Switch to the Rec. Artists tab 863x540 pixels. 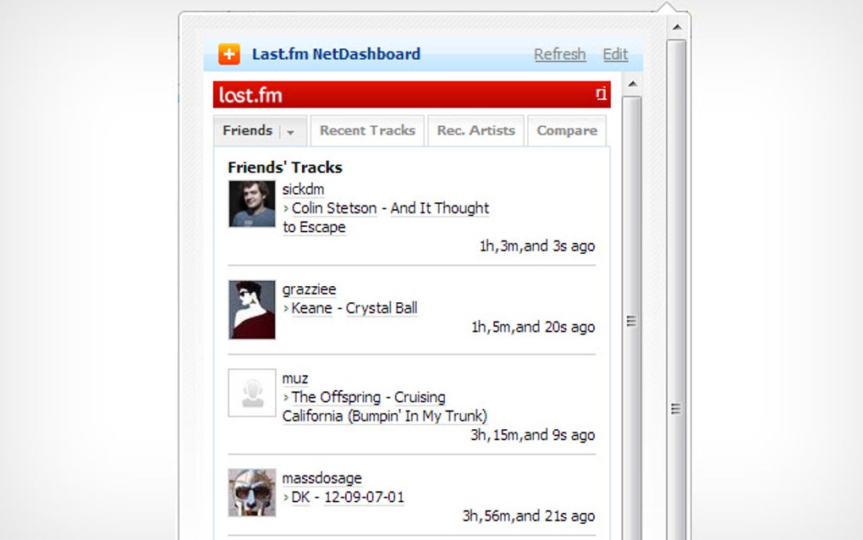tap(475, 130)
